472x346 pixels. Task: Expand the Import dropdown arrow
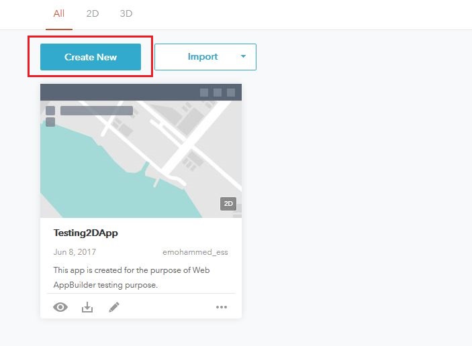pos(243,56)
